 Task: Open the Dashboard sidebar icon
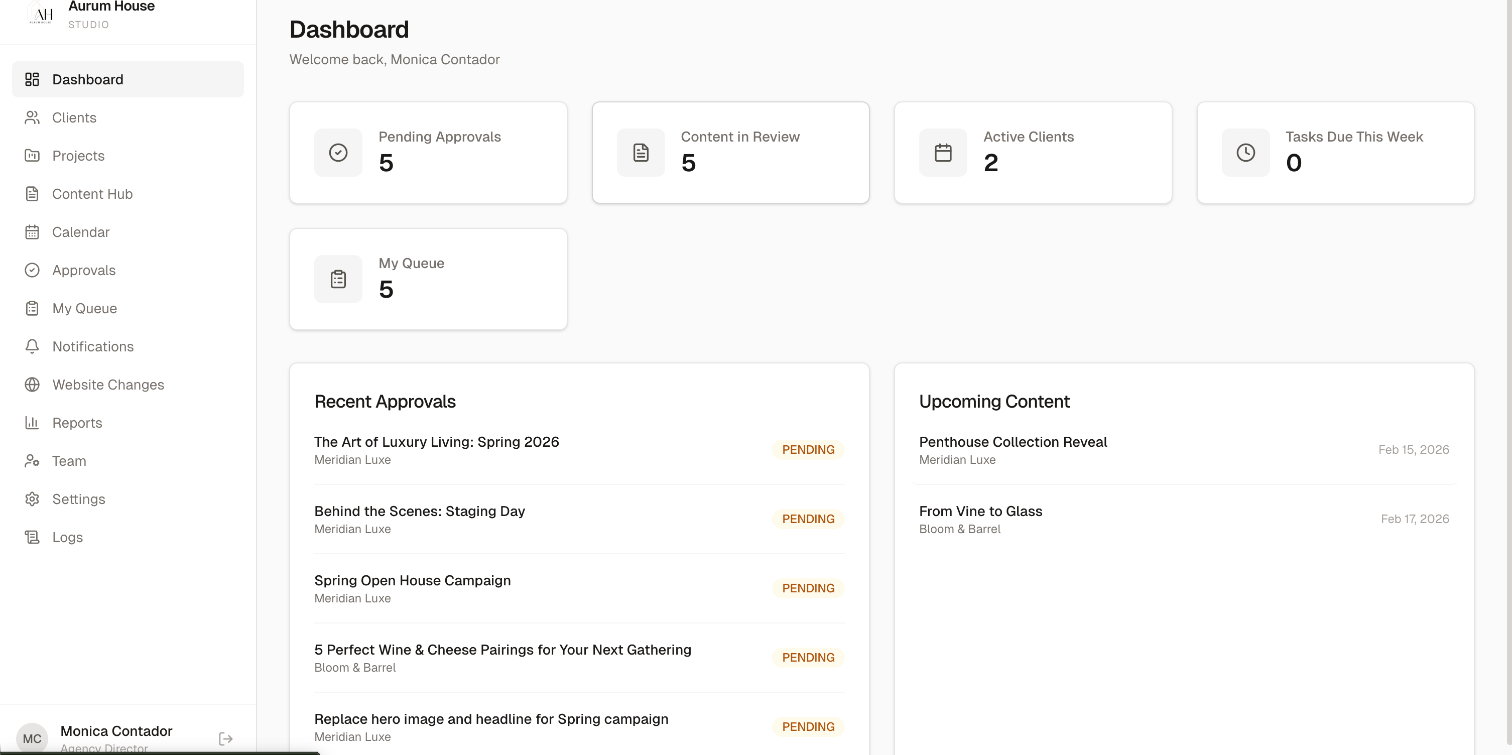pos(32,79)
